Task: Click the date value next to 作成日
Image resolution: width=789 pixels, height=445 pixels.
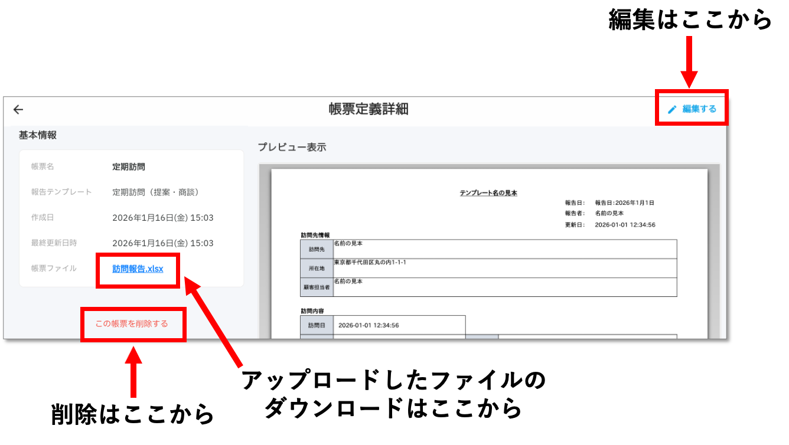Action: click(163, 218)
